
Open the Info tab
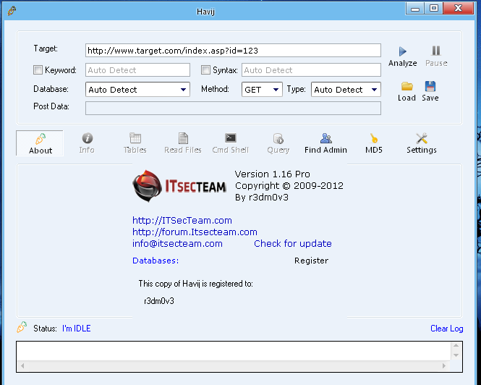click(x=87, y=143)
